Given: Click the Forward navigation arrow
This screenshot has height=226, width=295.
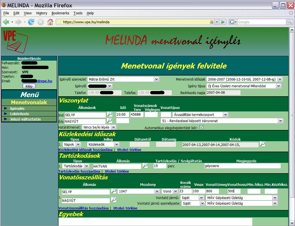Looking at the screenshot, I should (18, 22).
